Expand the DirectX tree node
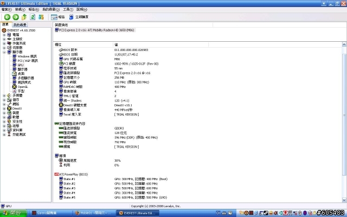The width and height of the screenshot is (347, 217). click(4, 108)
